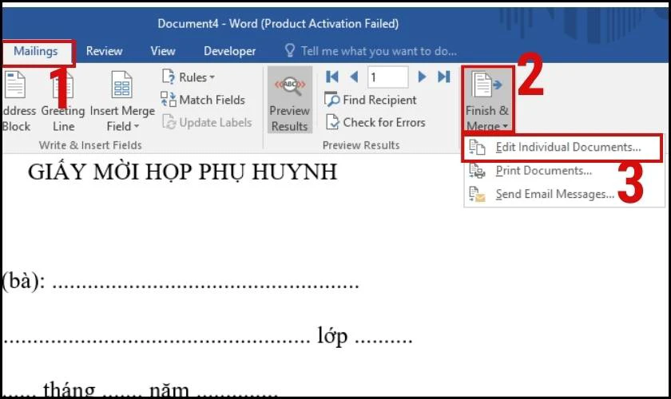
Task: Click the record number input field
Action: pyautogui.click(x=387, y=77)
